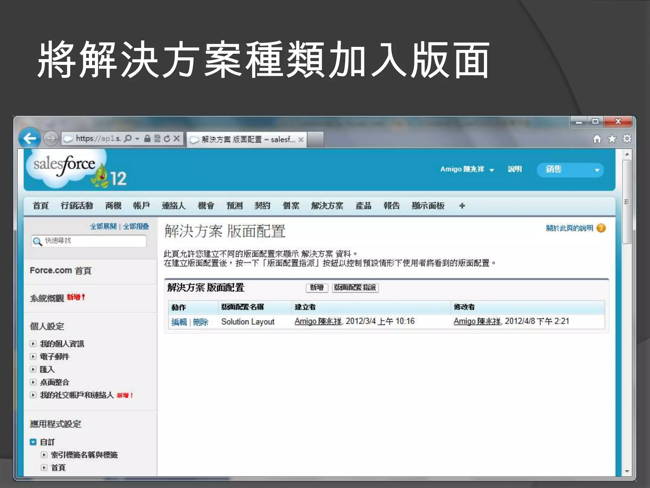Click the address bar search magnifier icon

pos(128,139)
